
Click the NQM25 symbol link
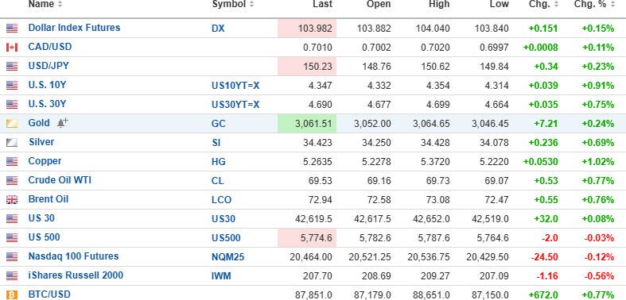coord(228,257)
